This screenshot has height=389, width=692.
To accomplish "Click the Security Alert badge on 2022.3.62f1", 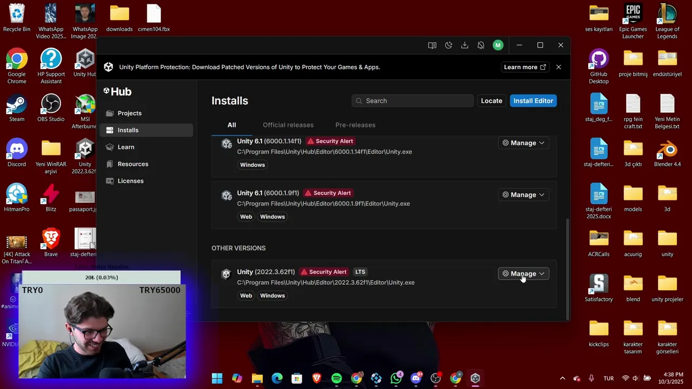I will pyautogui.click(x=323, y=272).
